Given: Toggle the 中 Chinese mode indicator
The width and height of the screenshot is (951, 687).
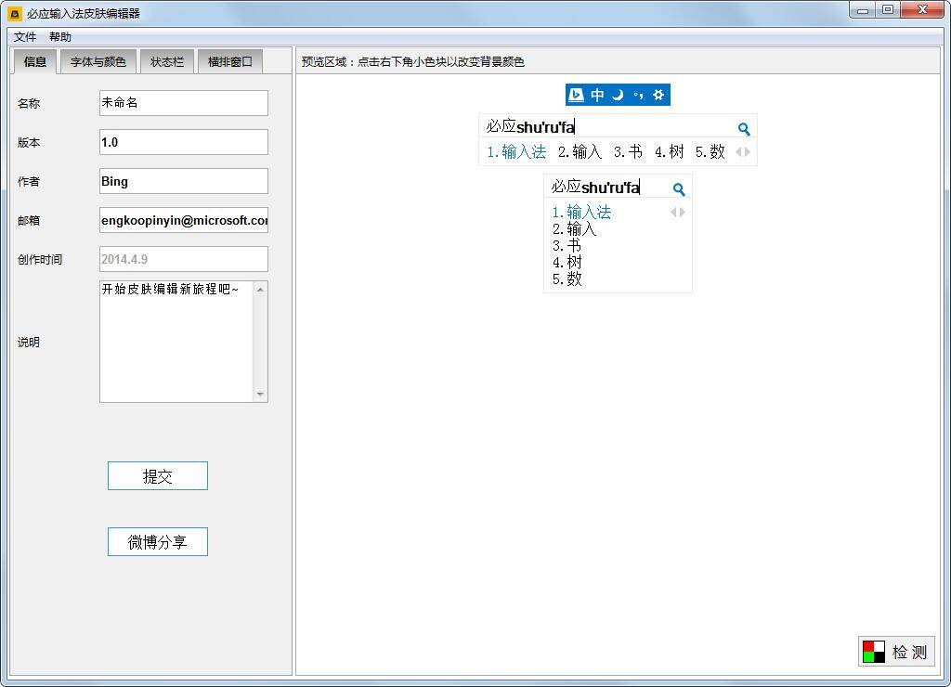Looking at the screenshot, I should point(597,95).
